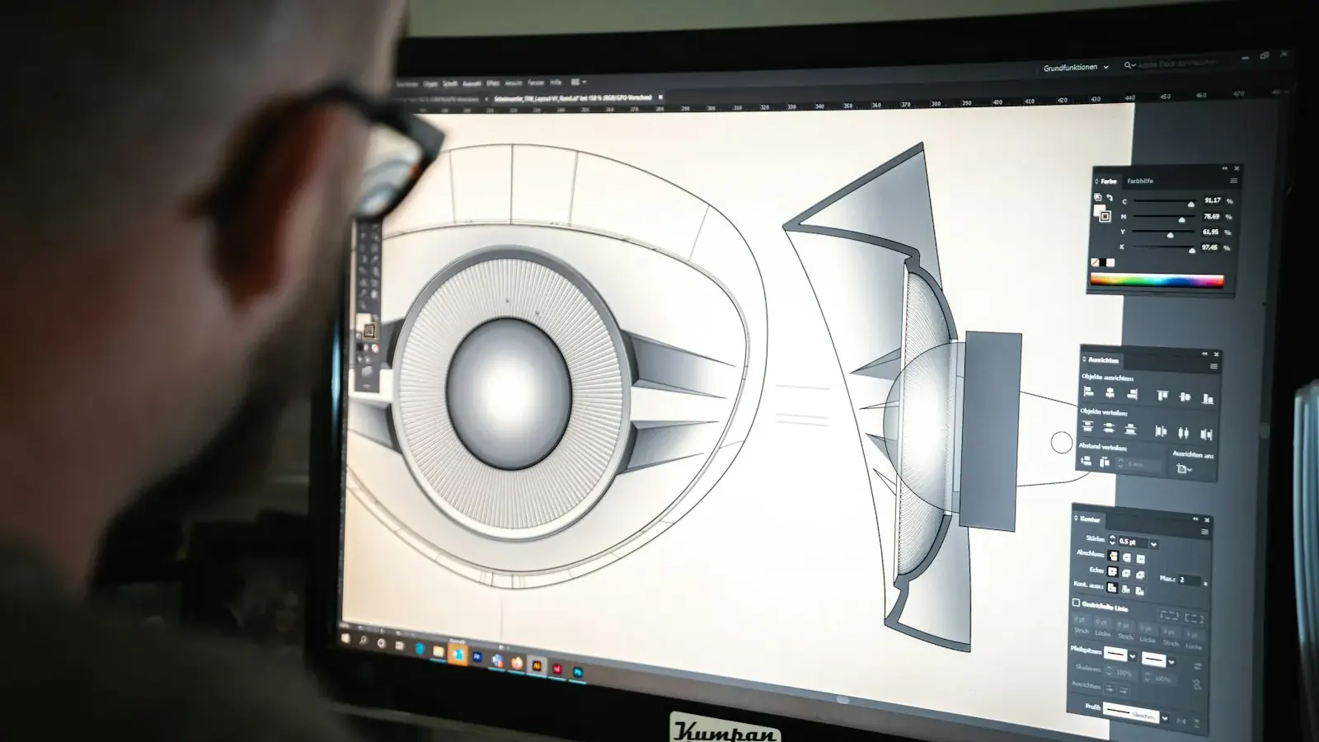1319x742 pixels.
Task: Select the round corner join icon
Action: pos(1126,573)
